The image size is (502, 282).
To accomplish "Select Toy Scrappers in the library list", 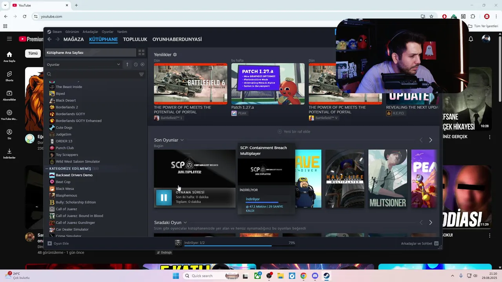I will 67,155.
